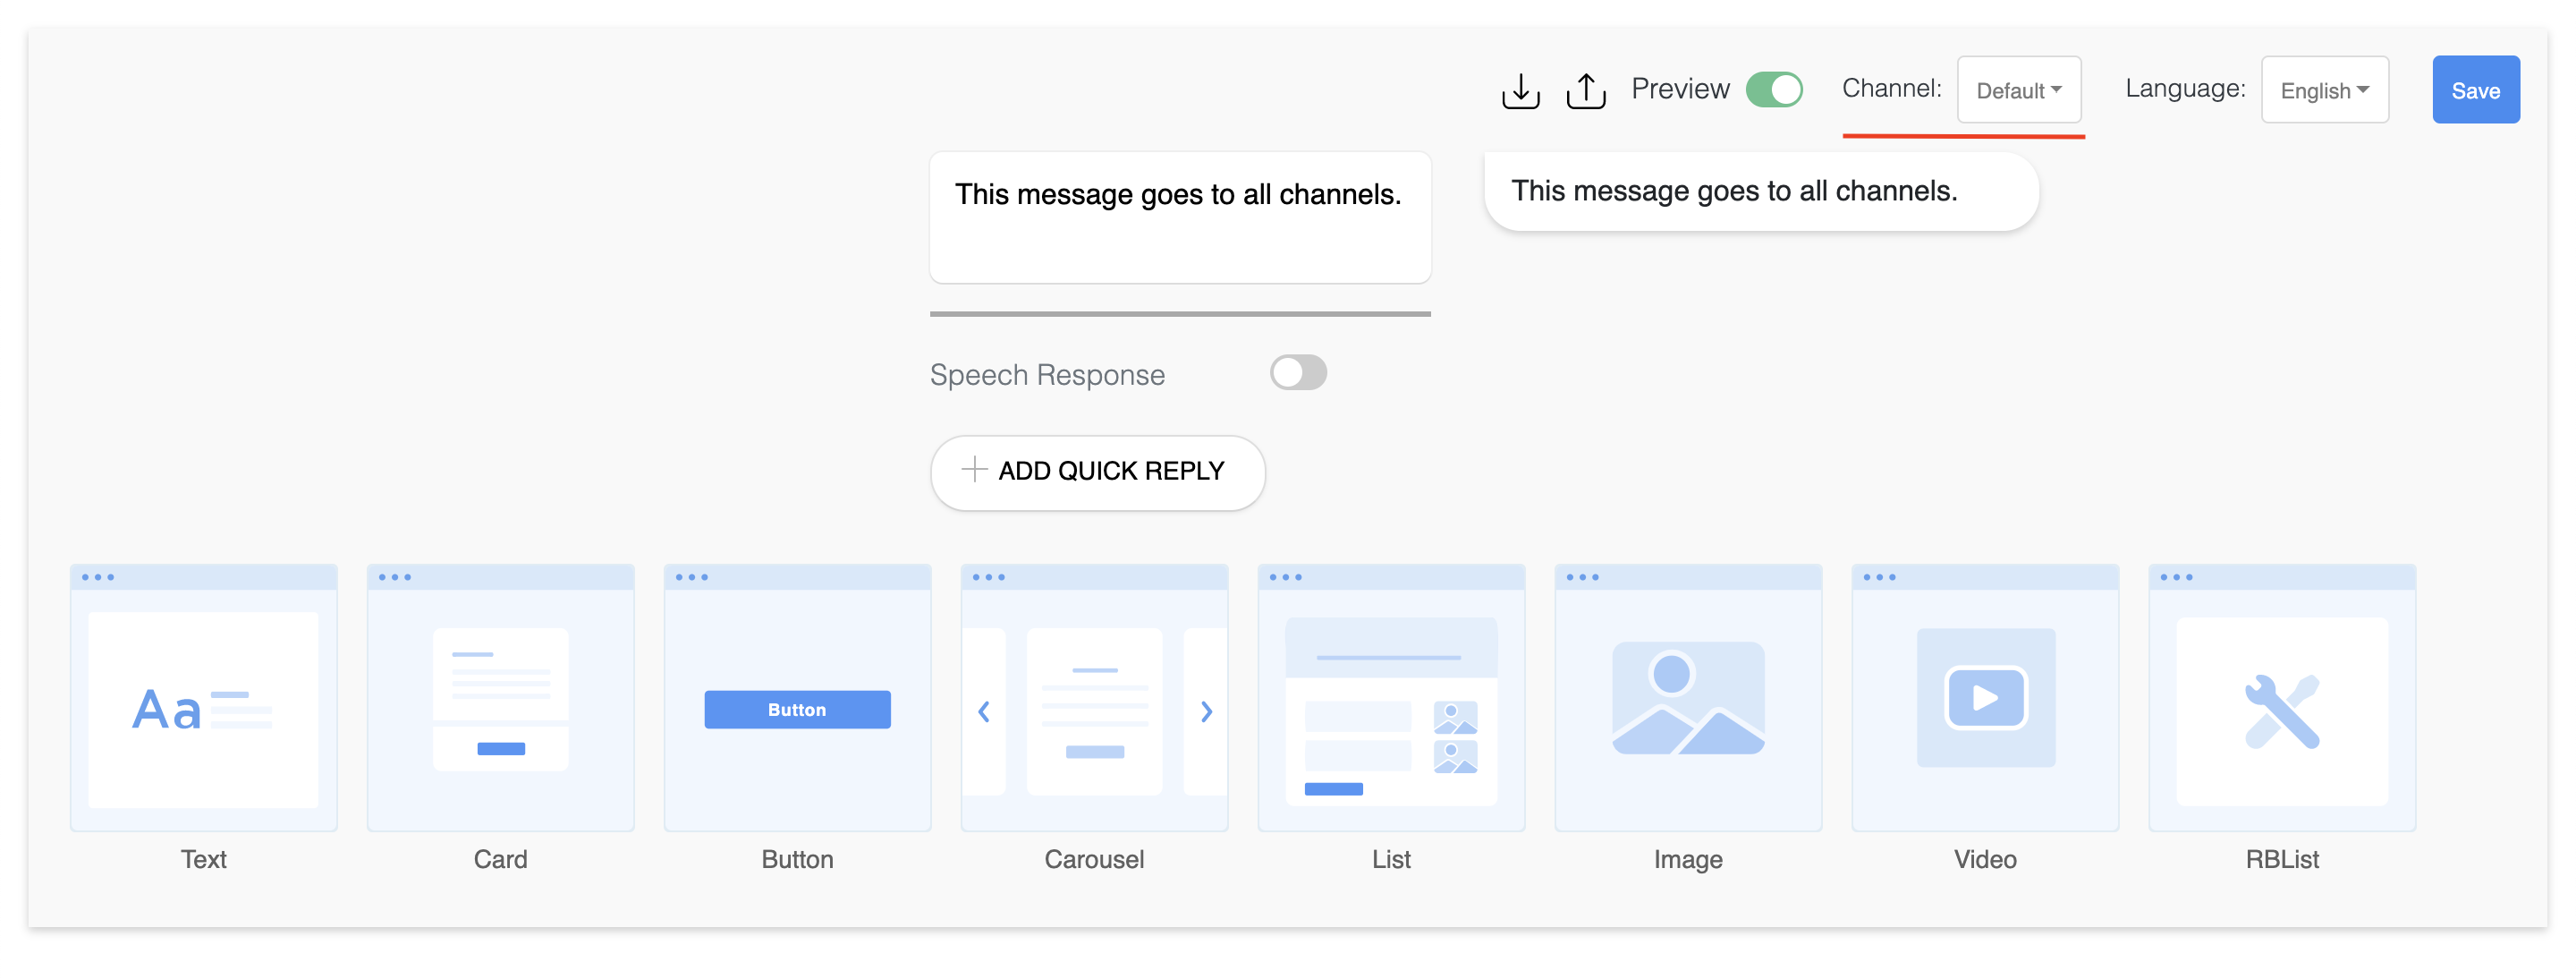
Task: Click the Save button
Action: click(x=2476, y=90)
